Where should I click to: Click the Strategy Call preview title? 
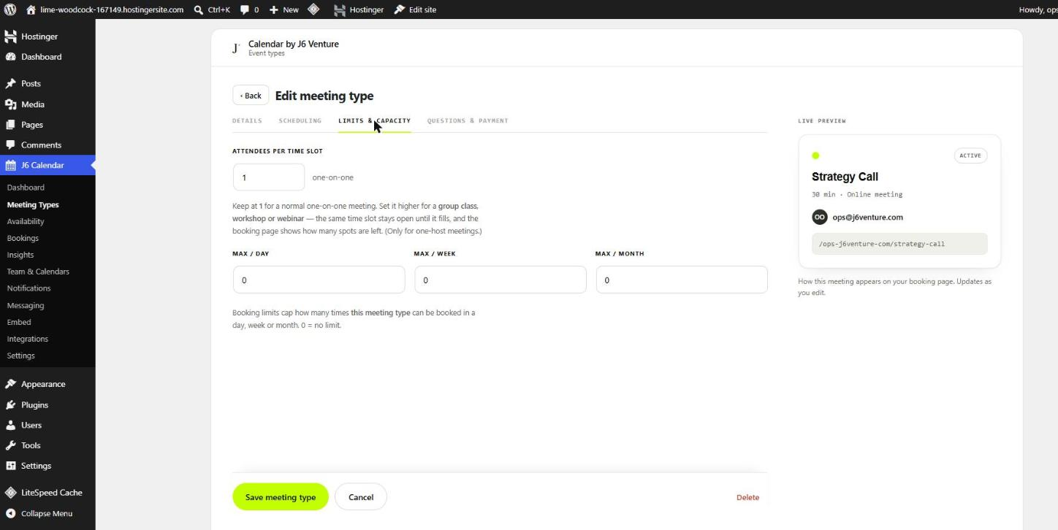coord(845,177)
